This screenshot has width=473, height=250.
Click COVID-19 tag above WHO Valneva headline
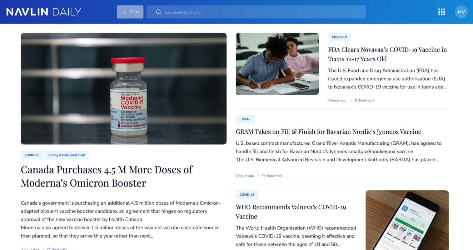click(x=247, y=194)
